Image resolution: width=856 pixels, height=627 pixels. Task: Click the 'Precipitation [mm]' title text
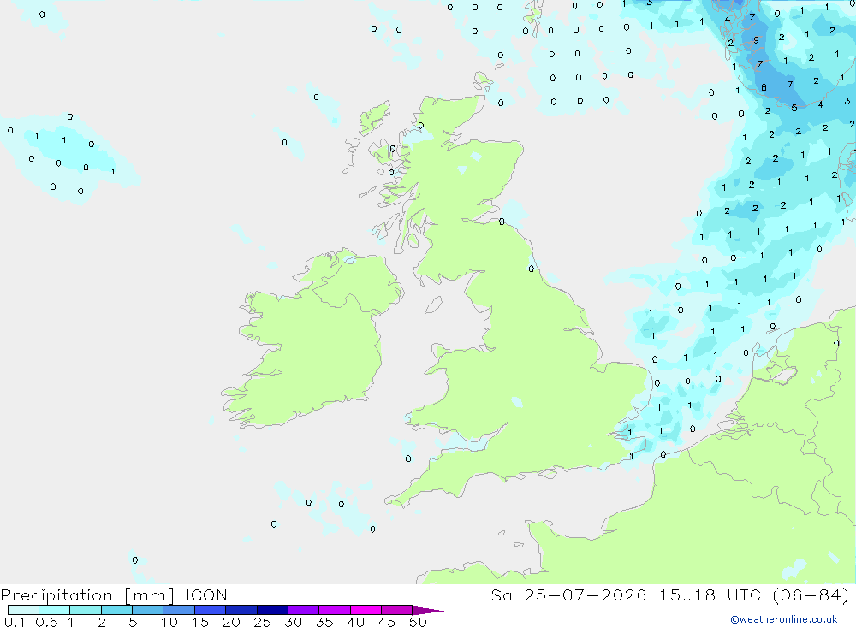tap(87, 595)
